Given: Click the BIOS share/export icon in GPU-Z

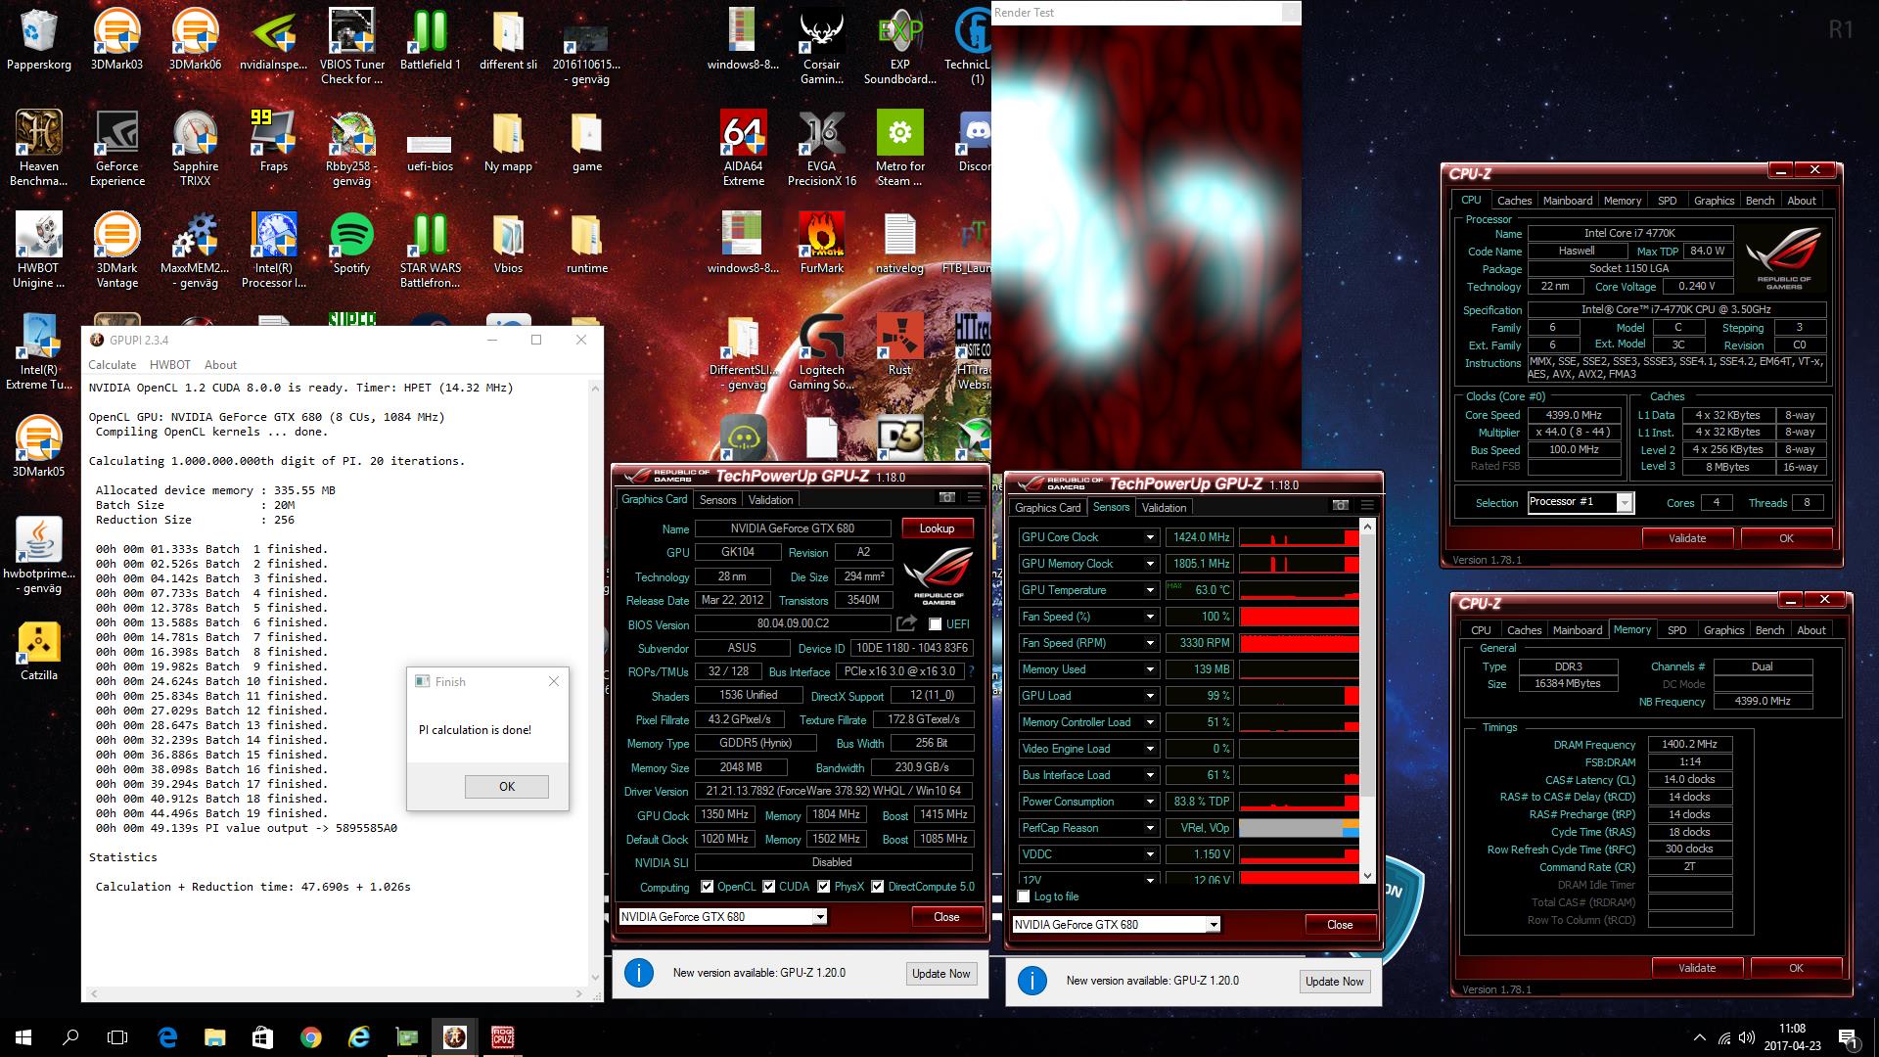Looking at the screenshot, I should (x=906, y=623).
